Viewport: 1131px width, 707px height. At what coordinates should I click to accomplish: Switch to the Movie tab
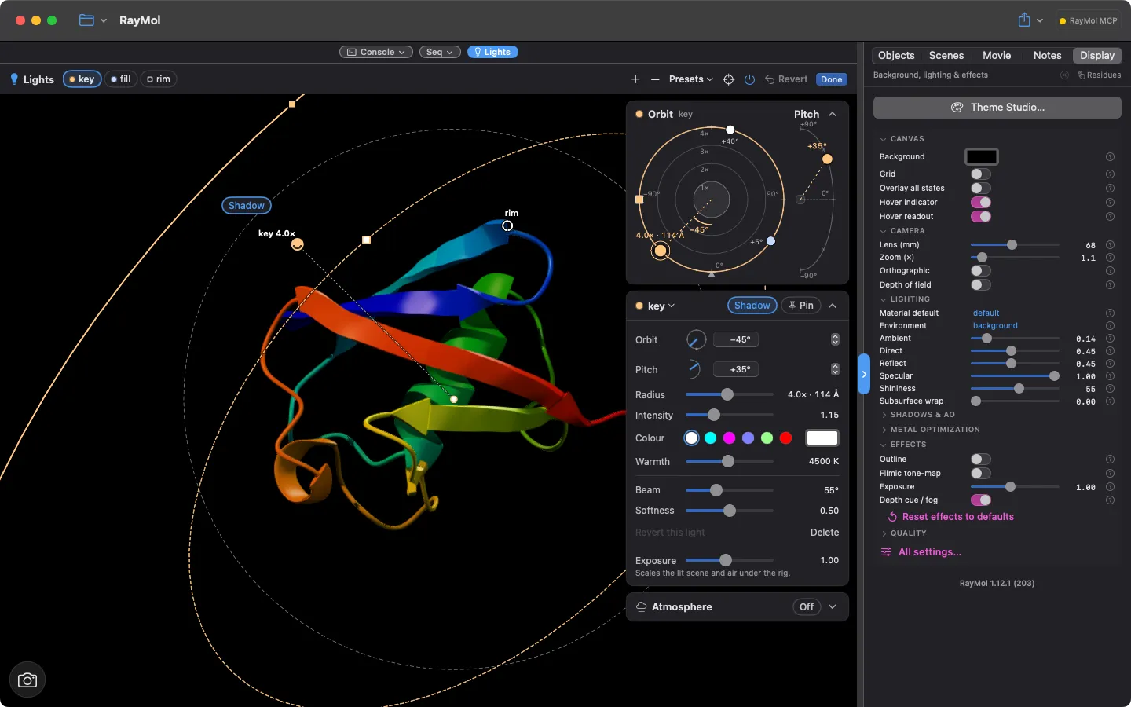click(x=997, y=56)
